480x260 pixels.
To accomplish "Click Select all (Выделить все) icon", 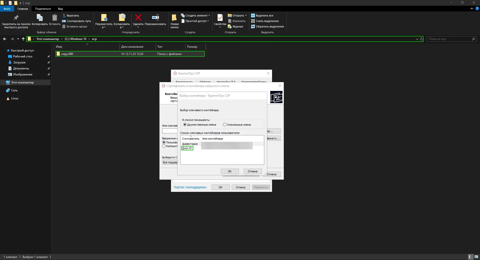I will pos(253,15).
